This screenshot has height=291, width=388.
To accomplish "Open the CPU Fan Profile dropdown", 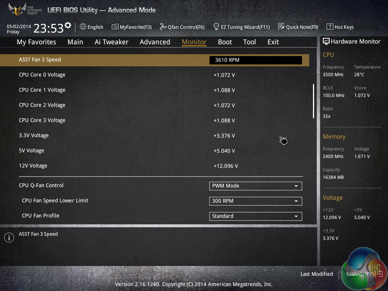I will pyautogui.click(x=255, y=216).
